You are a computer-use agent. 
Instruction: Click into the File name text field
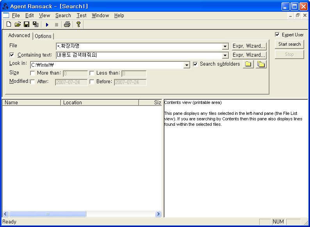point(139,46)
